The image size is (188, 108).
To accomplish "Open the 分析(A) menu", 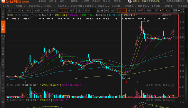I will pos(85,1).
